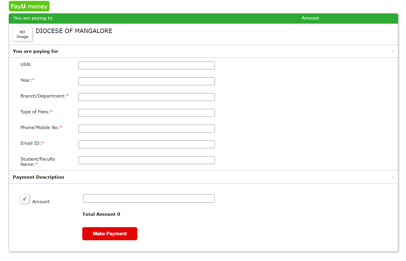This screenshot has width=406, height=261.
Task: Focus the Amount input box
Action: pyautogui.click(x=149, y=199)
